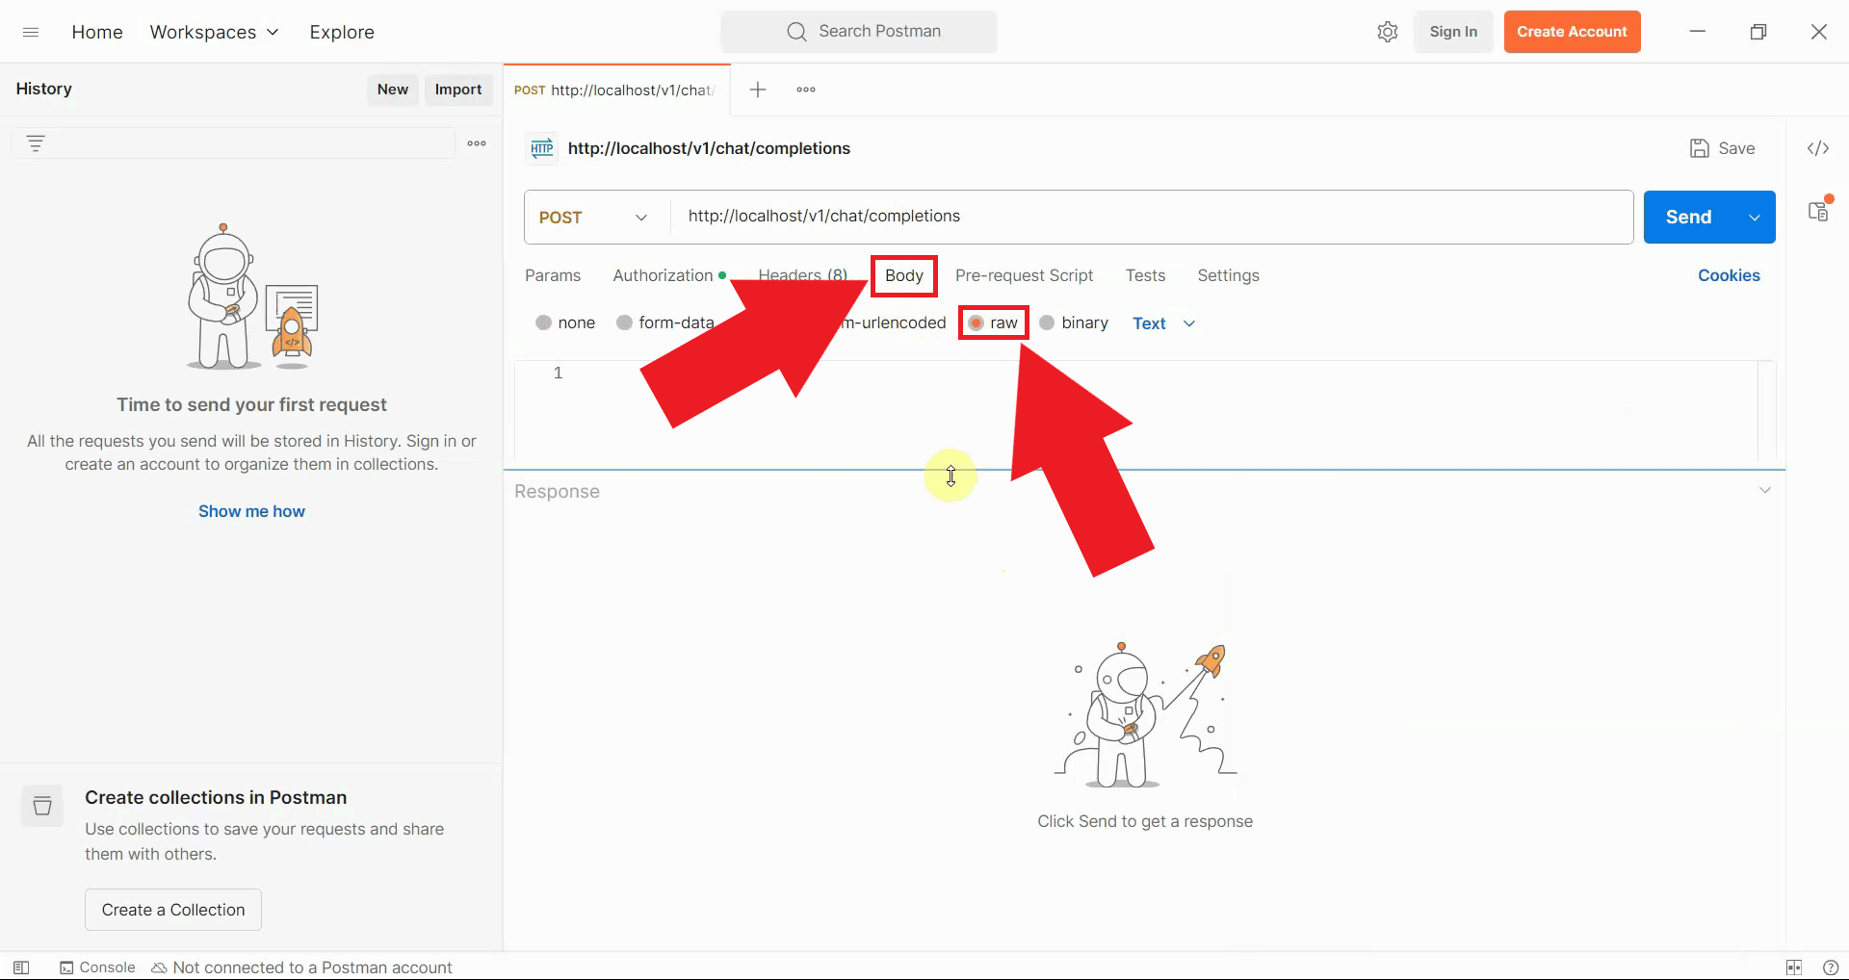
Task: Click the Search Postman box
Action: (x=859, y=32)
